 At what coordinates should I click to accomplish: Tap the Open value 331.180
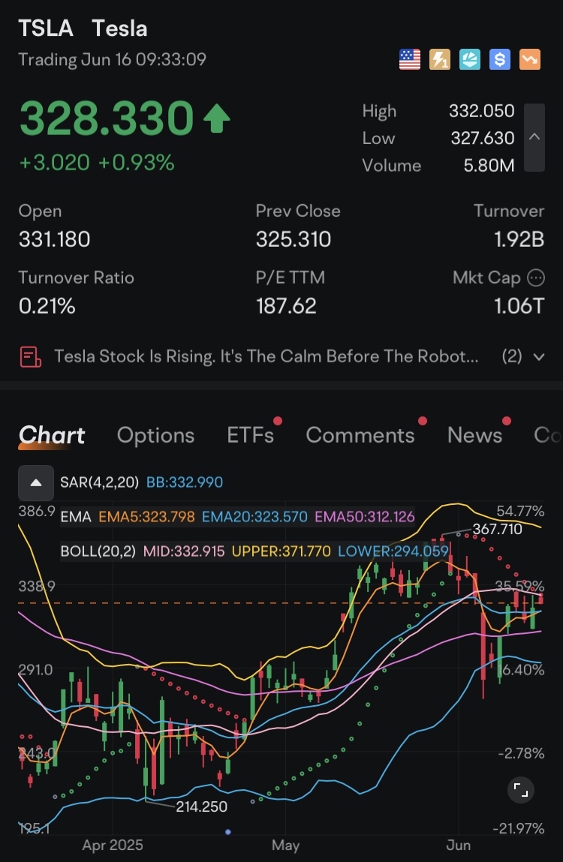(55, 239)
